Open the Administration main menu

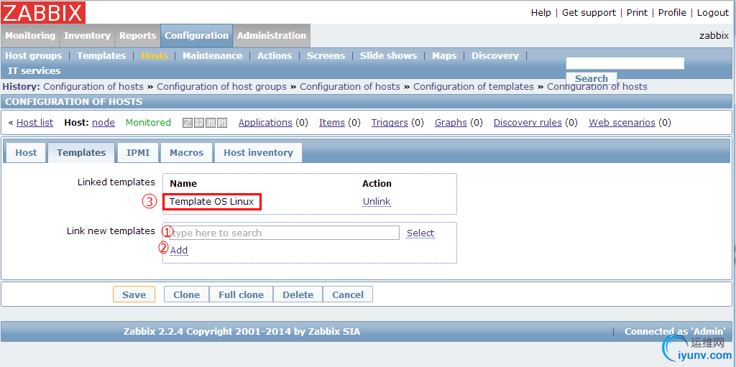pyautogui.click(x=272, y=36)
